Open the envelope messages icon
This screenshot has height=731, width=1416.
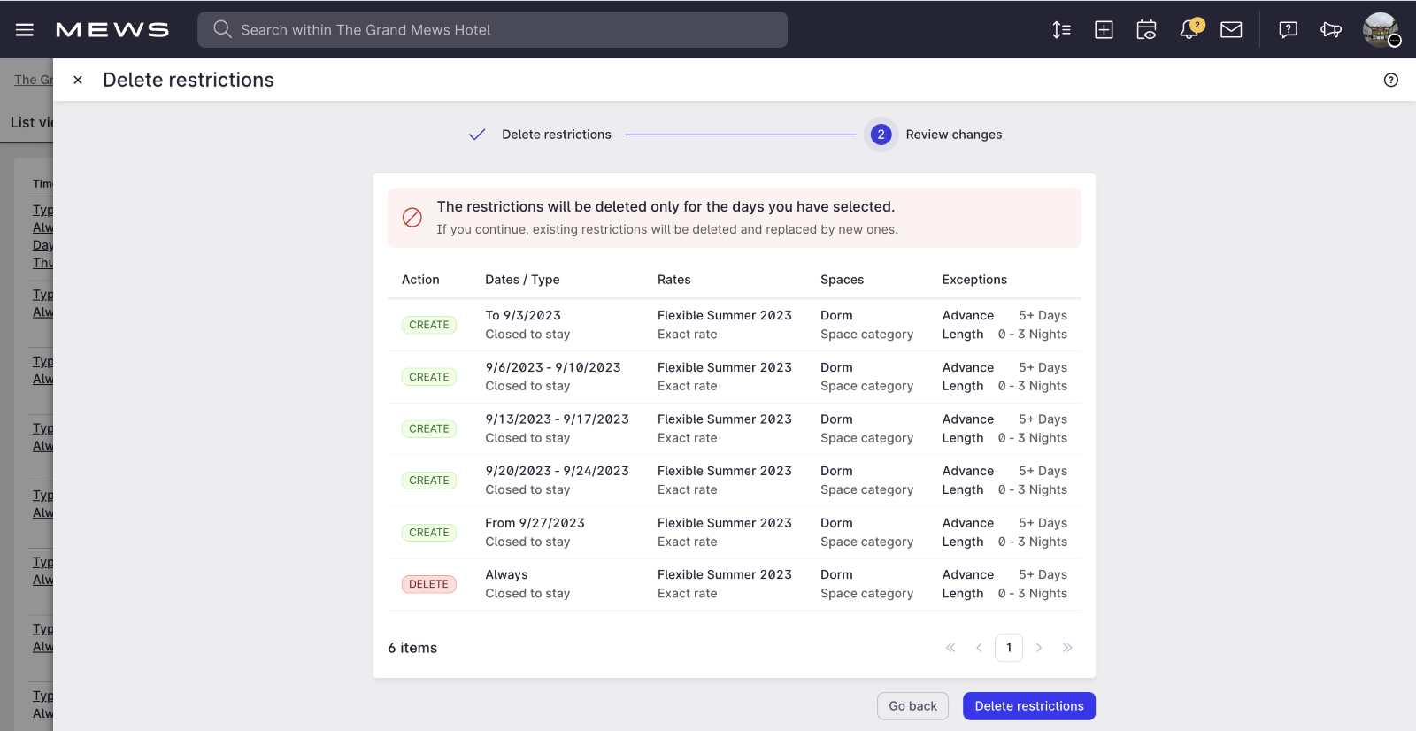click(1231, 30)
